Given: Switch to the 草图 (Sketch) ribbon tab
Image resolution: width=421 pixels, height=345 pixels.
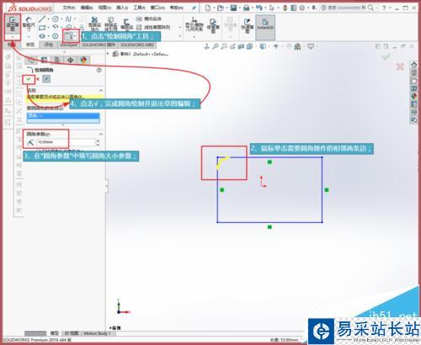Looking at the screenshot, I should [30, 45].
